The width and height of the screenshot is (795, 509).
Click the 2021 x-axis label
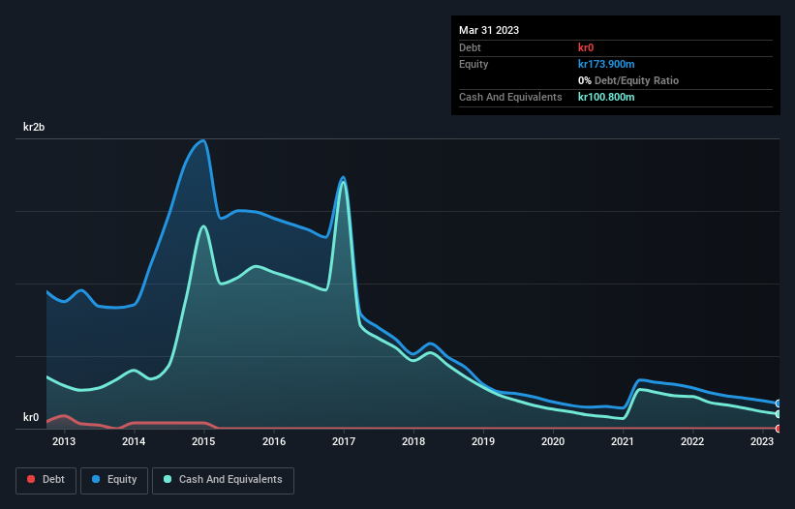(622, 441)
